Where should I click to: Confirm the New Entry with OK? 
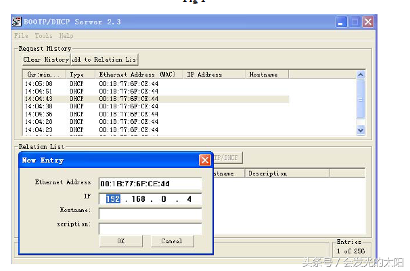(x=121, y=241)
